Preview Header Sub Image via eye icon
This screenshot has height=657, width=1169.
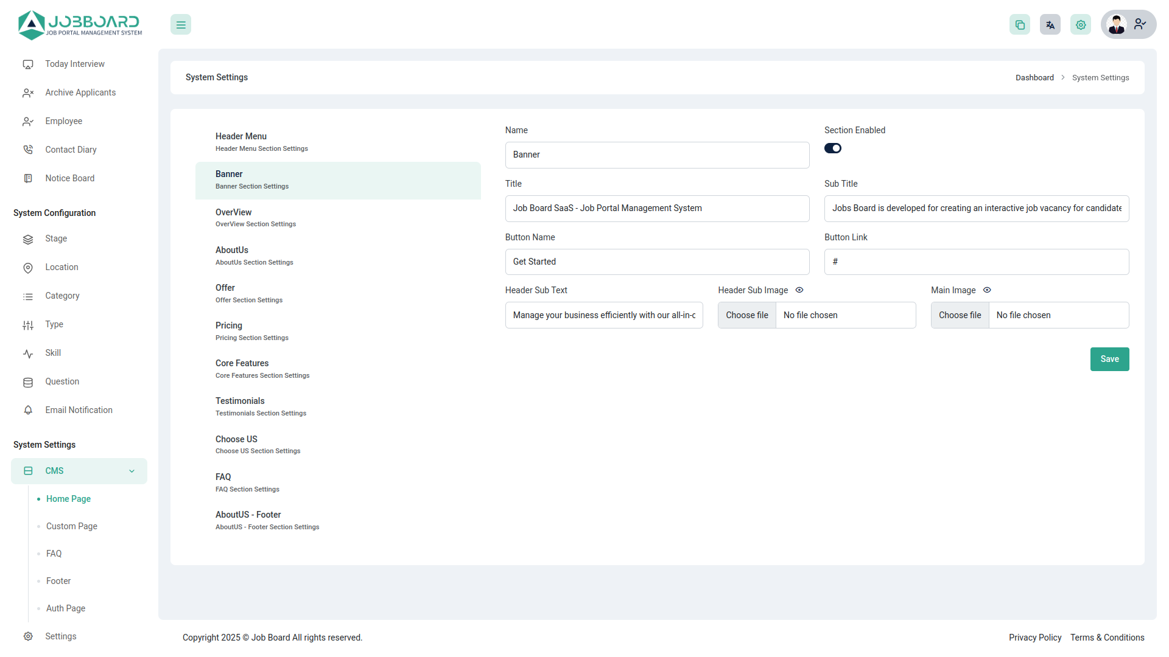pos(799,290)
